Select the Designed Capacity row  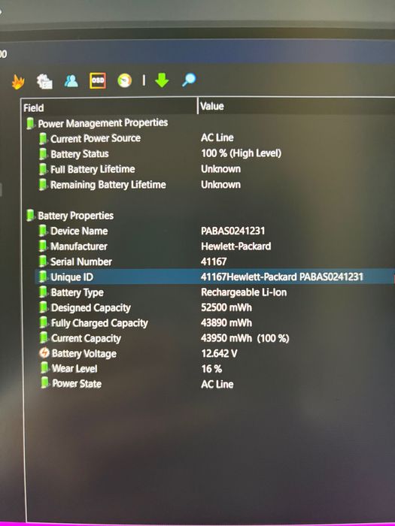coord(217,307)
